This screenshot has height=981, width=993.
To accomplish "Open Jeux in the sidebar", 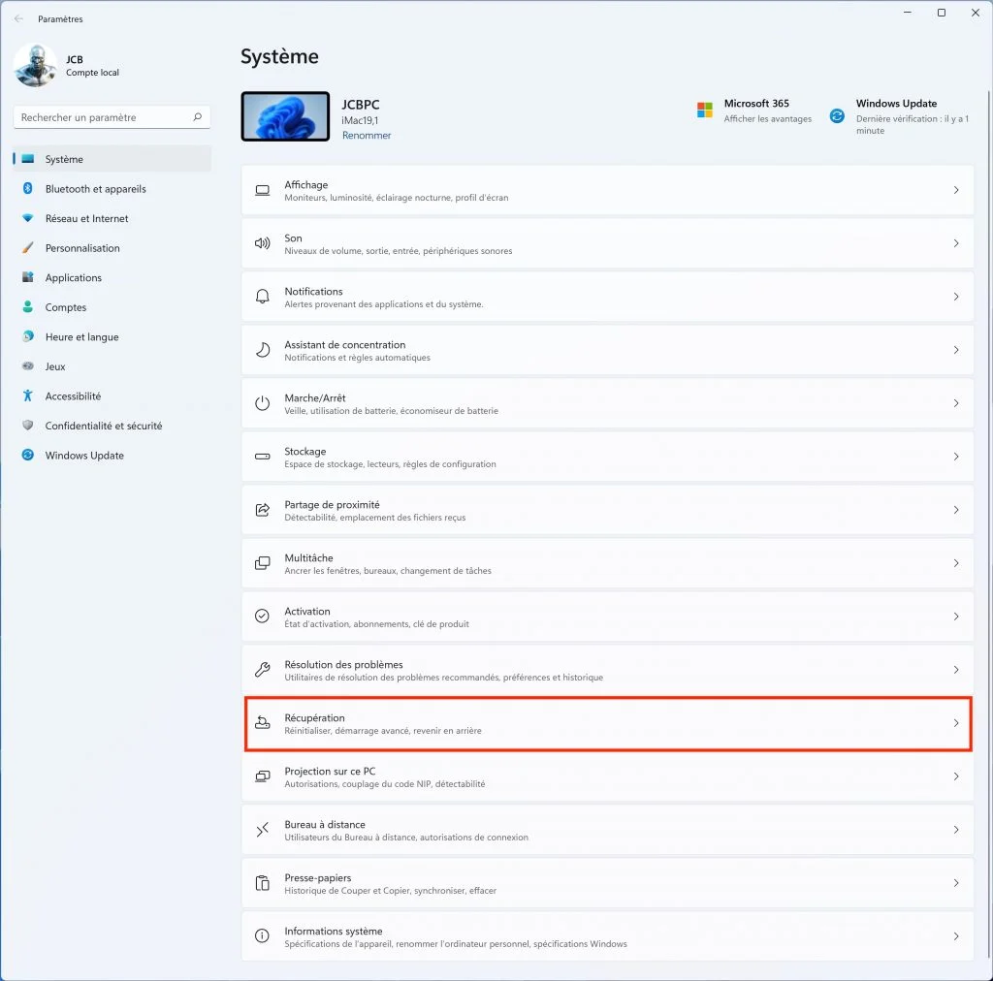I will pyautogui.click(x=112, y=366).
